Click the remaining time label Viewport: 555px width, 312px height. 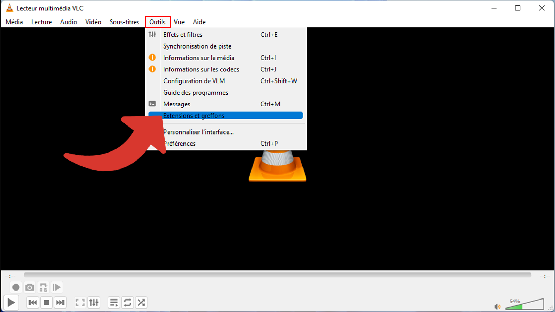coord(545,276)
